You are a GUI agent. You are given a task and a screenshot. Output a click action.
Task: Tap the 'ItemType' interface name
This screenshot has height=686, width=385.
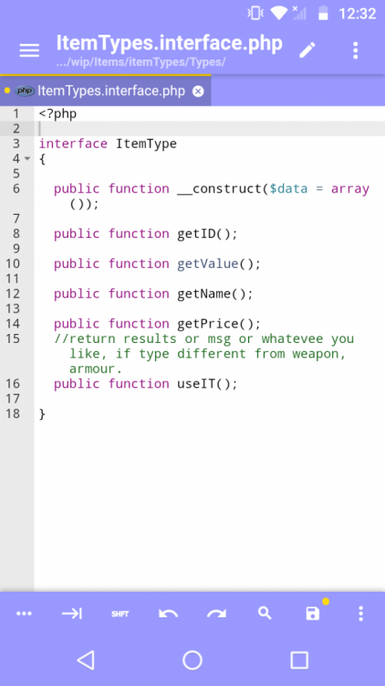point(146,144)
